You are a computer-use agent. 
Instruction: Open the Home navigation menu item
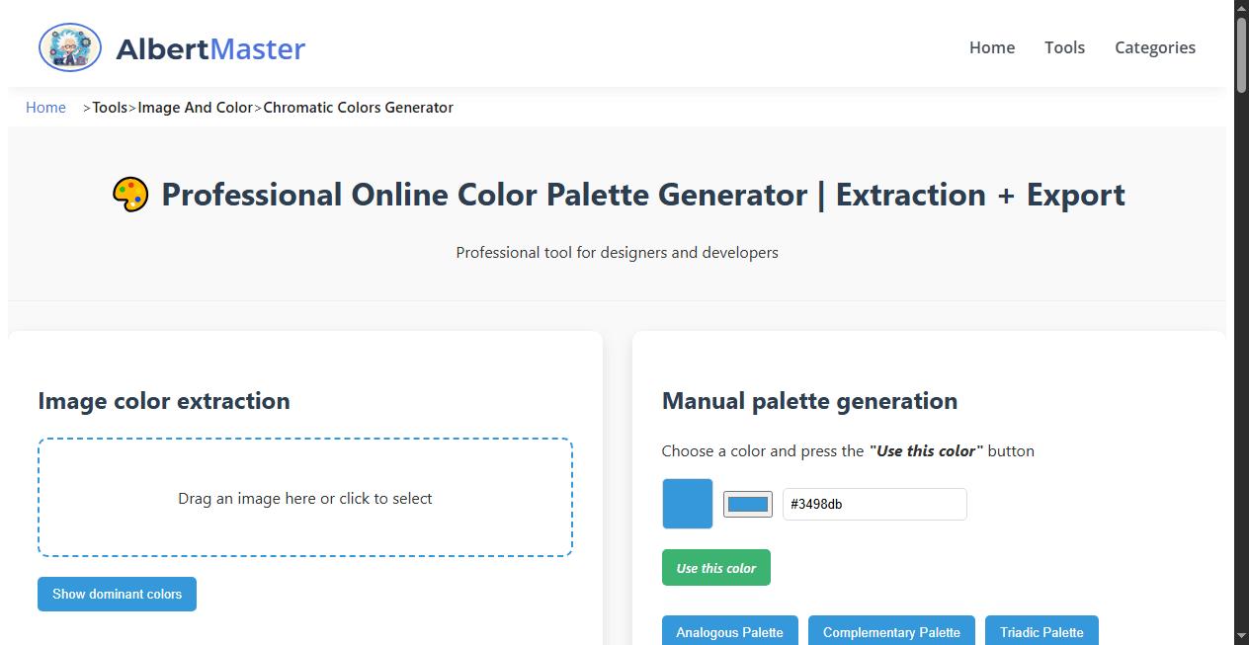tap(991, 47)
